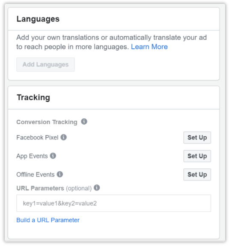Click the App Events label text
This screenshot has width=229, height=247.
(32, 156)
